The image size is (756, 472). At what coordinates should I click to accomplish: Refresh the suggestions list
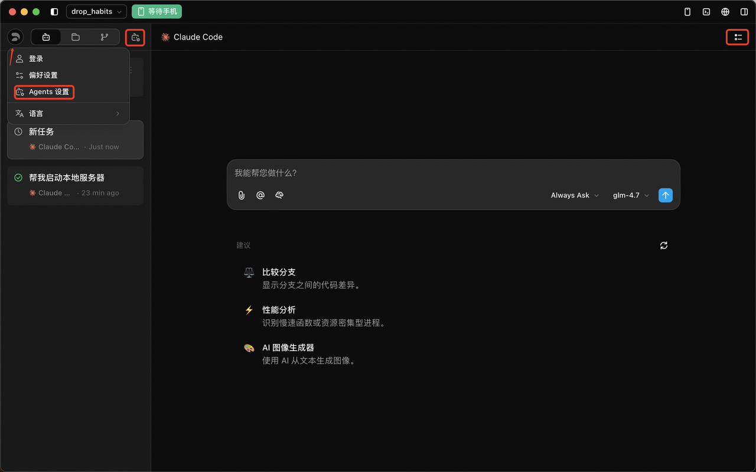coord(664,245)
